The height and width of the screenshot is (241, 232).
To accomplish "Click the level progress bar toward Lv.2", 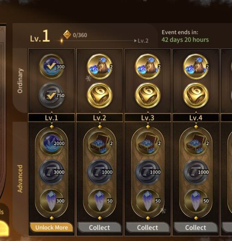I will point(97,41).
